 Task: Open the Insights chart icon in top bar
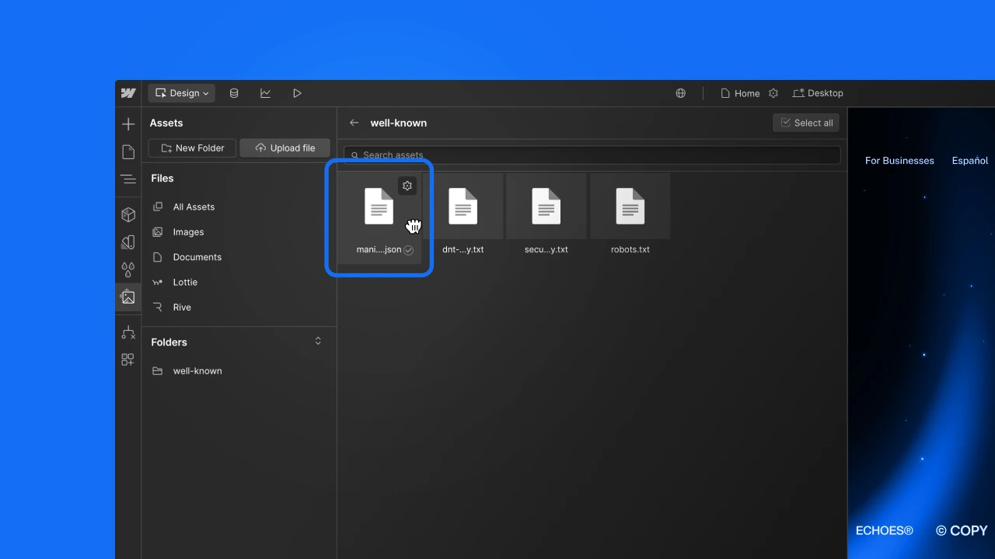(x=265, y=93)
